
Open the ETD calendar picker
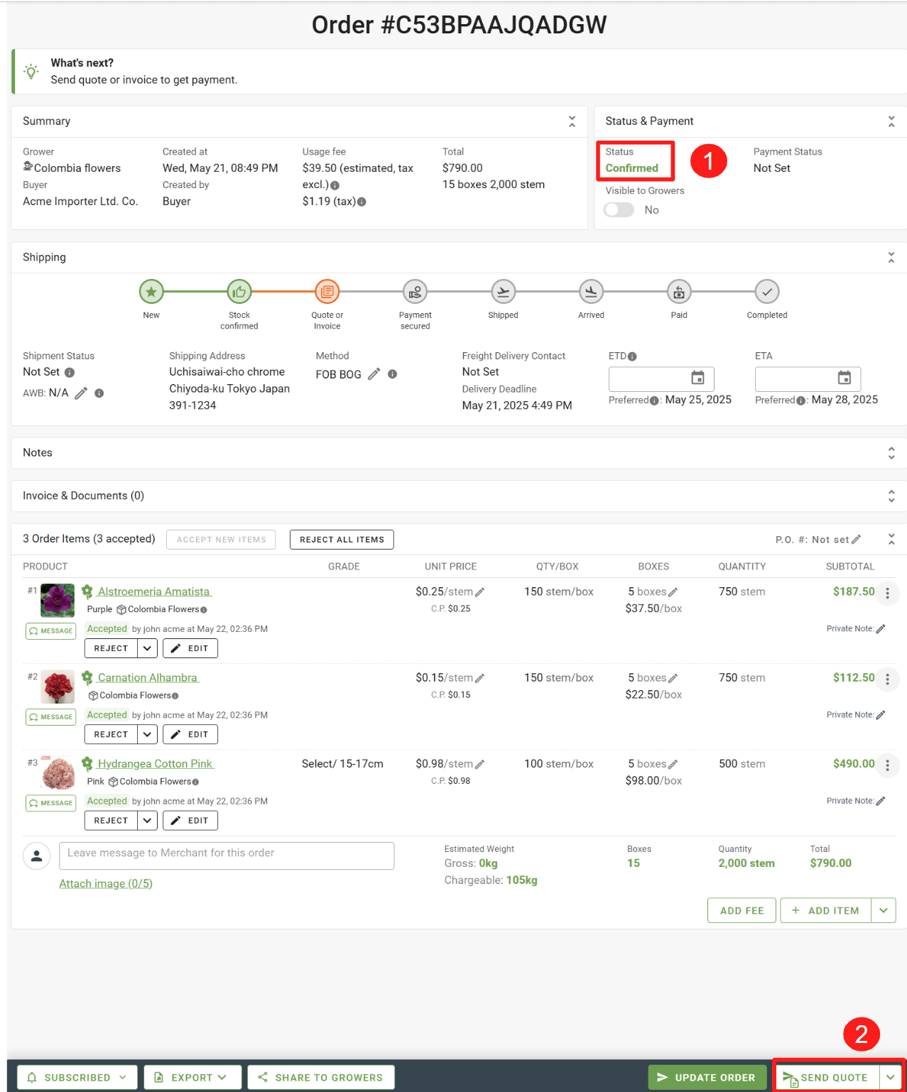tap(697, 378)
